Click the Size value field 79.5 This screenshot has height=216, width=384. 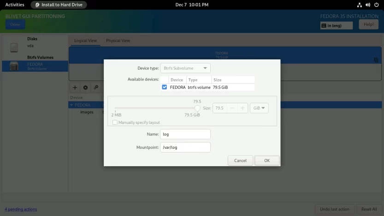click(x=220, y=108)
